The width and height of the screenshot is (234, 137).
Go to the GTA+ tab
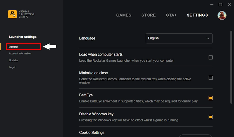tap(171, 15)
